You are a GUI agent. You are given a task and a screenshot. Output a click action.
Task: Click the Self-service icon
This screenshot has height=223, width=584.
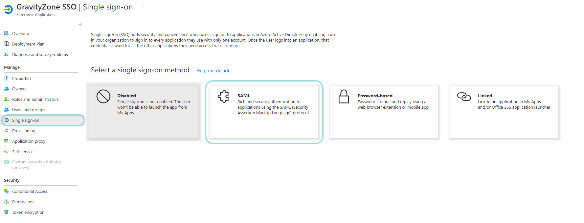point(6,152)
